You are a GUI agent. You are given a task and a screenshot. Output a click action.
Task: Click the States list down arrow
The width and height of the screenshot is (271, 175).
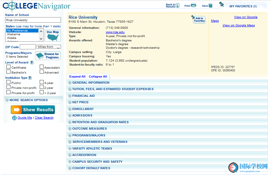pos(41,39)
